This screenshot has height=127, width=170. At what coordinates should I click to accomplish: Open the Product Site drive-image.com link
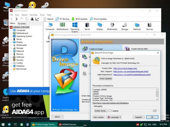coord(125,68)
